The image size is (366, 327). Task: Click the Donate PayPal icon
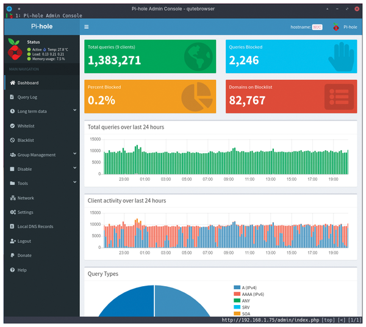coord(12,255)
